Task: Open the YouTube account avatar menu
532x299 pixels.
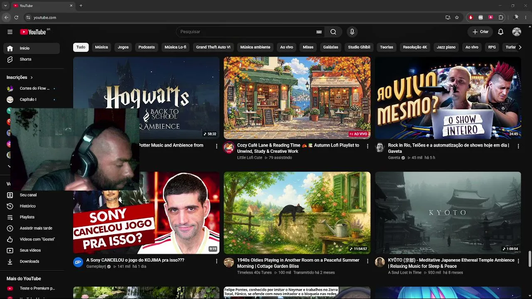Action: [x=517, y=32]
